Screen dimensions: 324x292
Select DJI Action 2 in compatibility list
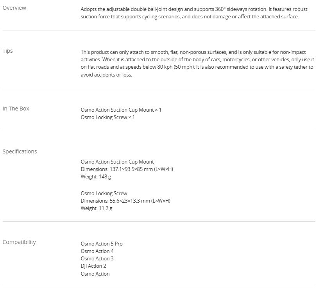pos(93,266)
